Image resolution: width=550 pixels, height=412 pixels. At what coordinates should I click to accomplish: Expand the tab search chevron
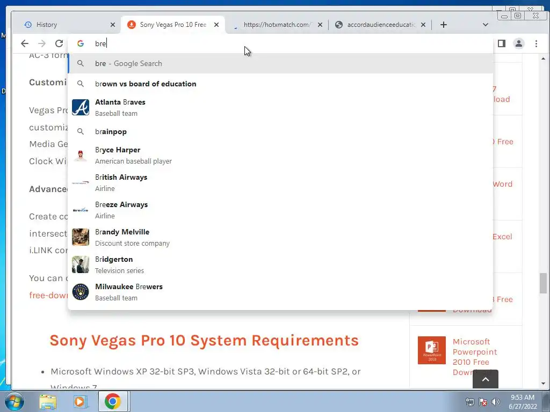tap(486, 25)
